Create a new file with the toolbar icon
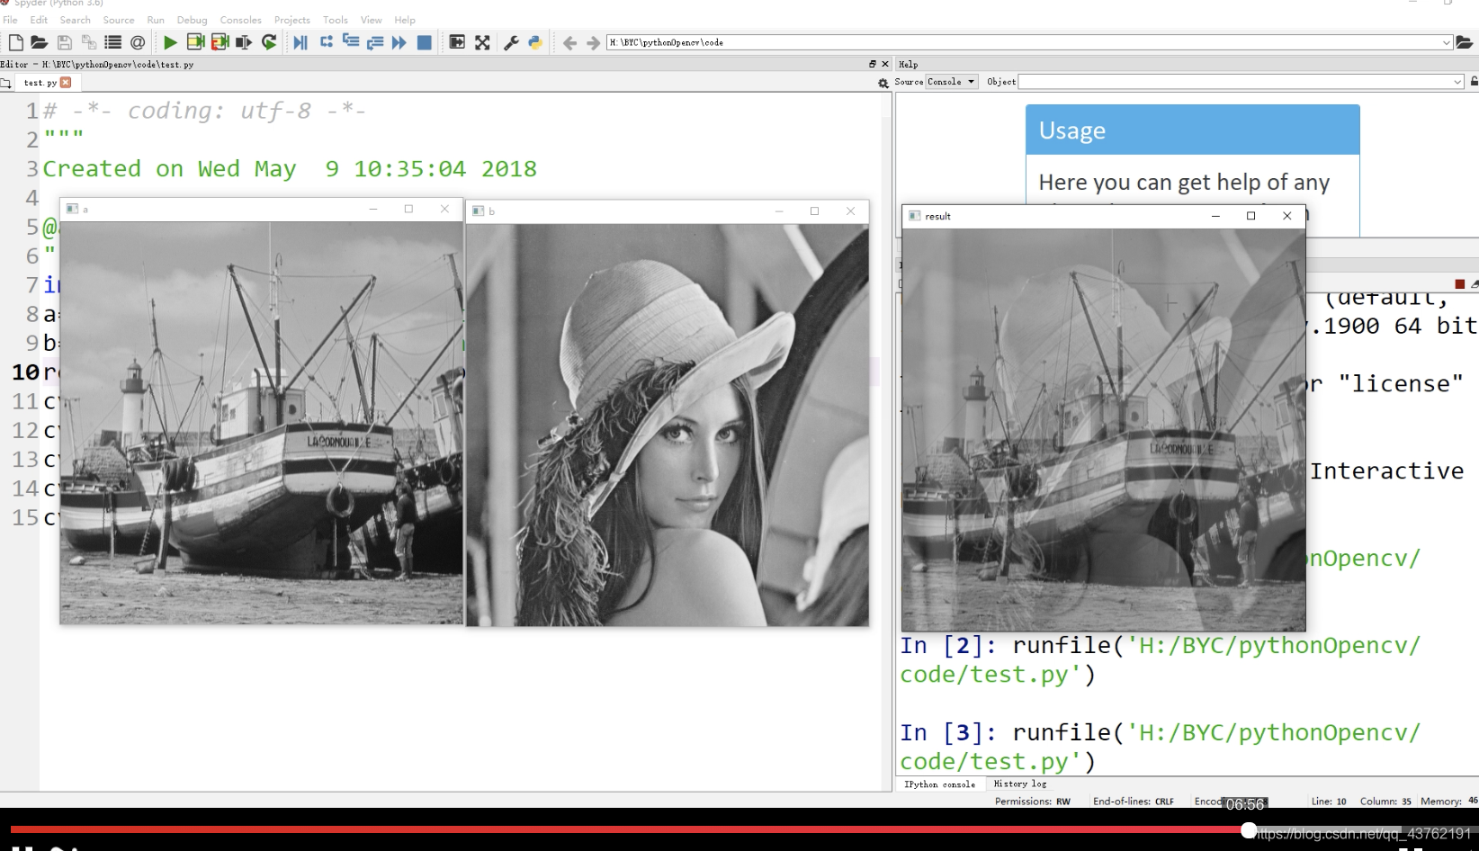The image size is (1479, 851). click(15, 42)
